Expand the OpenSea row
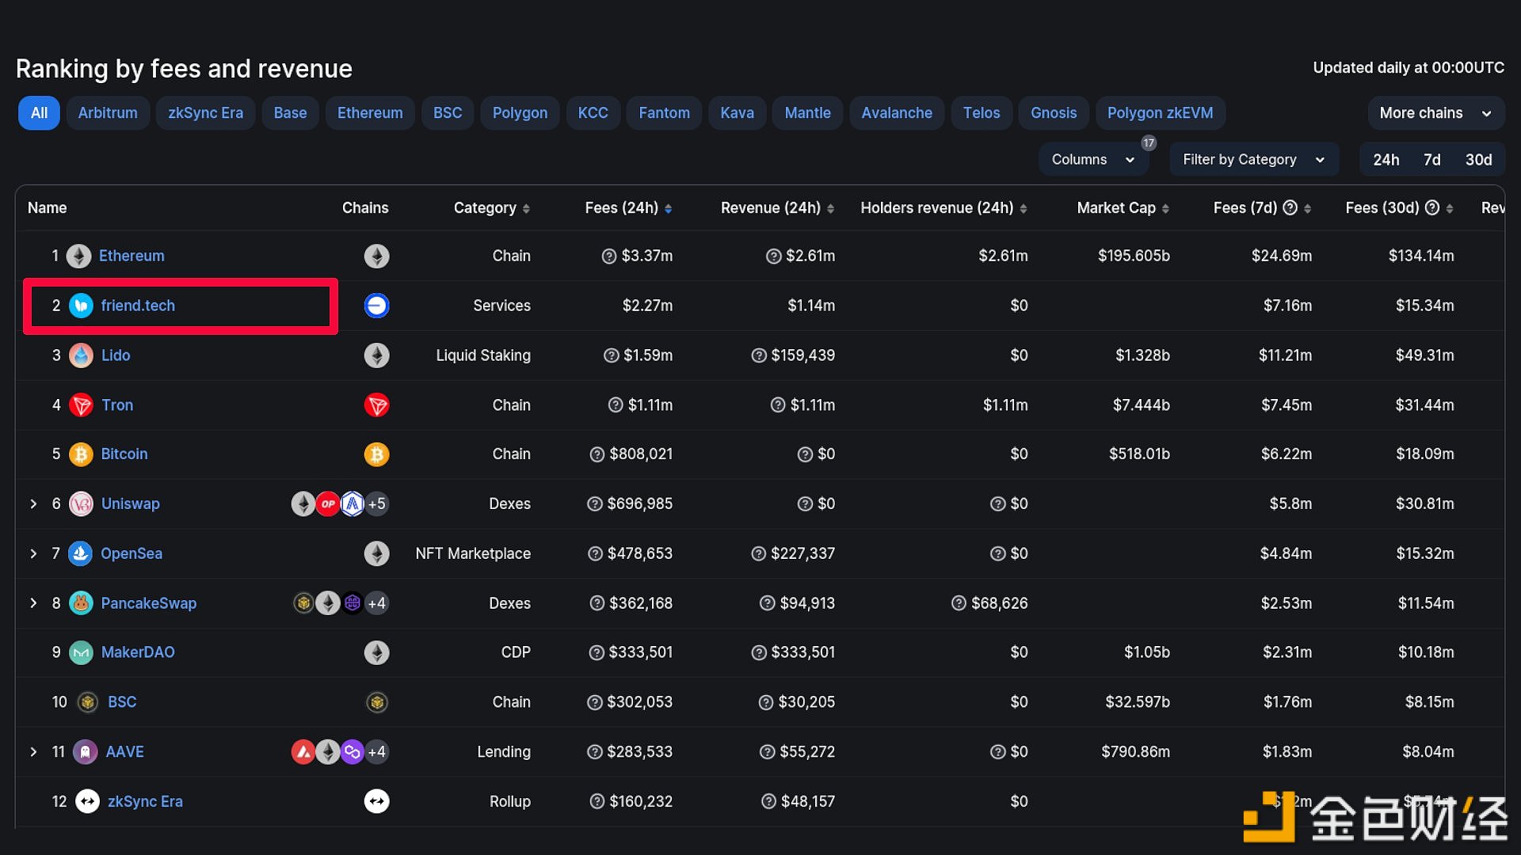Screen dimensions: 1521x855 pyautogui.click(x=33, y=553)
